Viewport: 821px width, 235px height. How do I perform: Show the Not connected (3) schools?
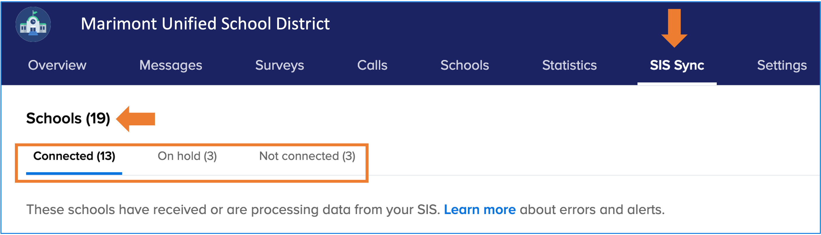tap(307, 156)
